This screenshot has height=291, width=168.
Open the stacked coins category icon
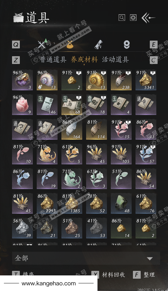[x=127, y=45]
